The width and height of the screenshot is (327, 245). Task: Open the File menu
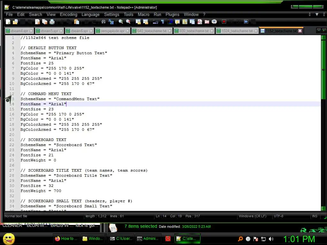click(9, 14)
